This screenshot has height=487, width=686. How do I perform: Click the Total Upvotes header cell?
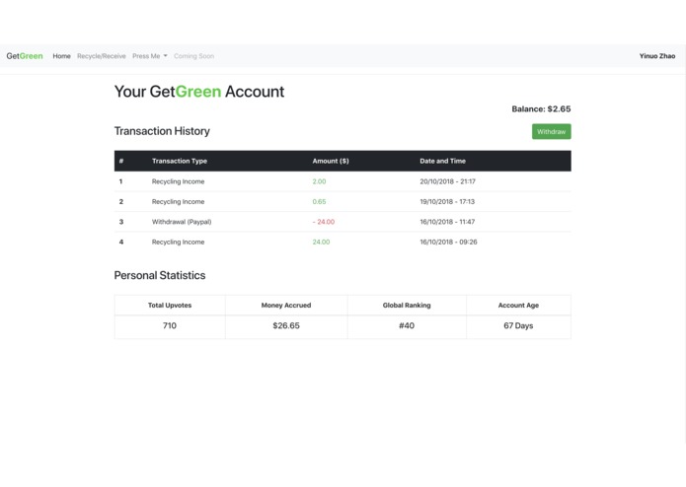(x=170, y=305)
